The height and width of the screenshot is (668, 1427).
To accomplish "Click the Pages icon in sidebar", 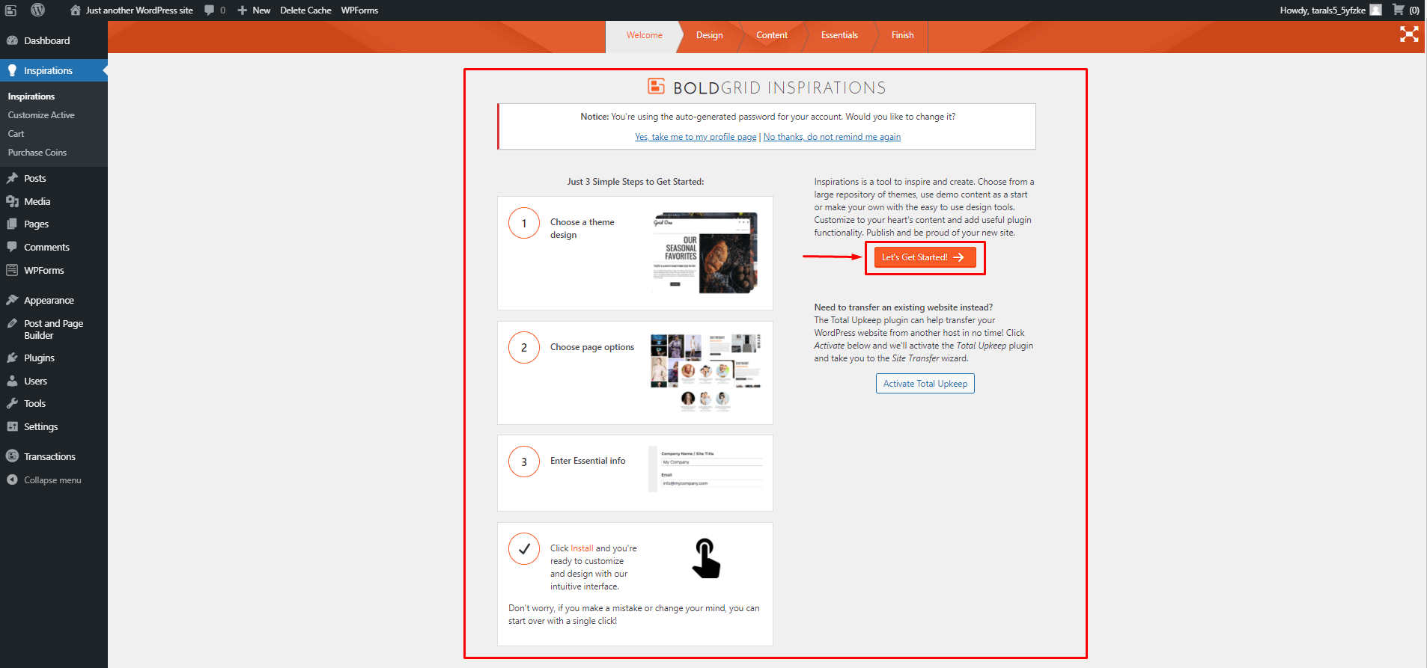I will 12,224.
